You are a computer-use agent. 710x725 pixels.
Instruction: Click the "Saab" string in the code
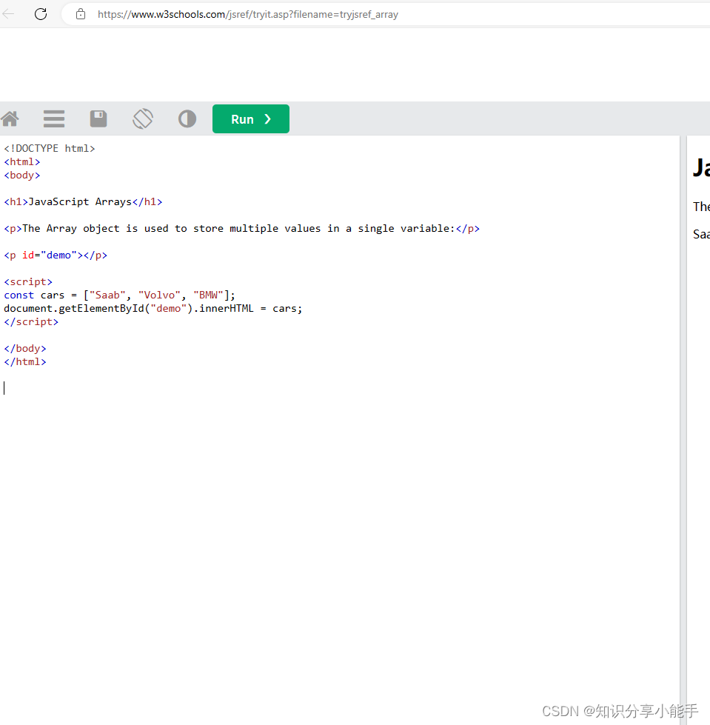coord(107,295)
